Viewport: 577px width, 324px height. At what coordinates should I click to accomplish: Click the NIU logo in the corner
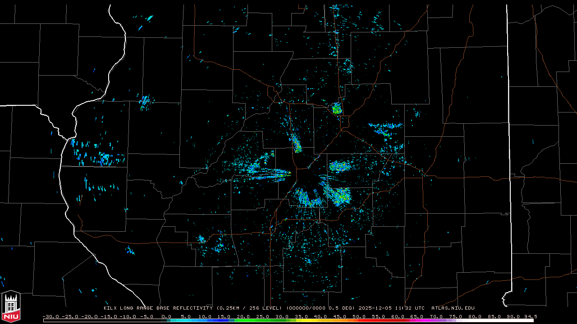pyautogui.click(x=11, y=307)
